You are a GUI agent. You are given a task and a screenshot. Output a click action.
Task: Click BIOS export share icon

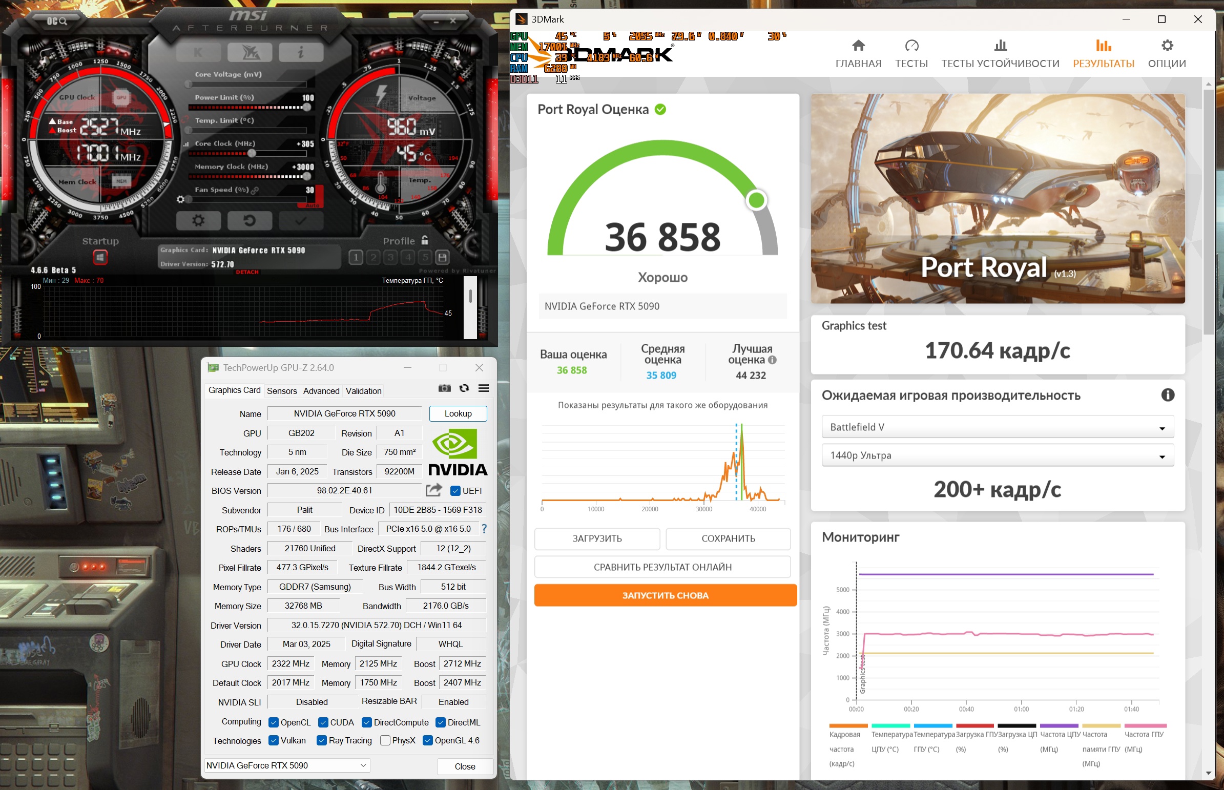tap(433, 490)
